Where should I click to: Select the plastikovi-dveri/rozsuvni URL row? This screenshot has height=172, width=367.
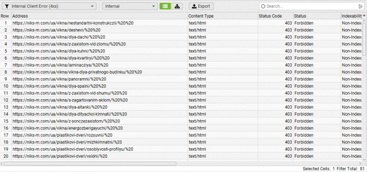pos(62,135)
